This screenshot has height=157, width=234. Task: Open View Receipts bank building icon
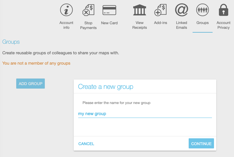pos(140,10)
